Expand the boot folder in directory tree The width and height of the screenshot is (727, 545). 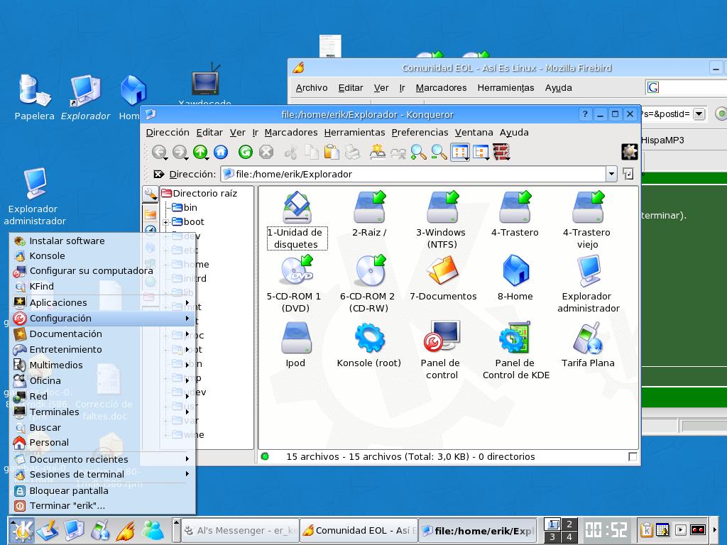coord(166,222)
